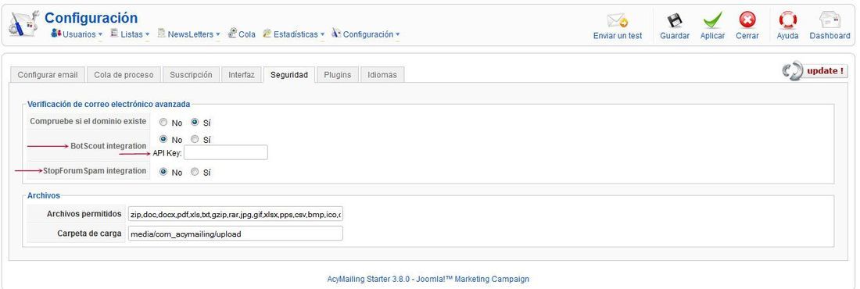This screenshot has height=289, width=860.
Task: Expand the NewsLetters dropdown menu
Action: point(218,34)
